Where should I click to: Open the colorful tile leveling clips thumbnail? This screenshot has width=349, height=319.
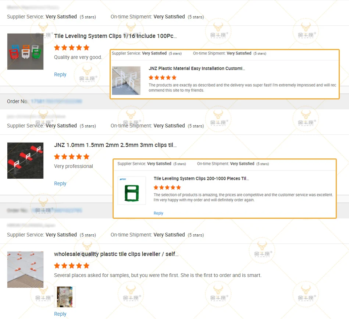coord(25,52)
